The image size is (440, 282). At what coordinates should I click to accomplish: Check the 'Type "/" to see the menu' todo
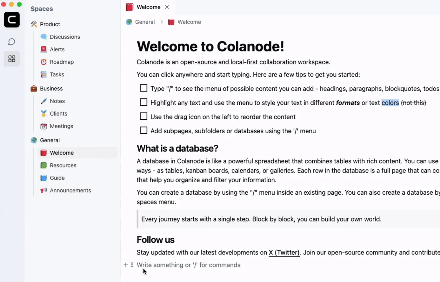point(143,88)
